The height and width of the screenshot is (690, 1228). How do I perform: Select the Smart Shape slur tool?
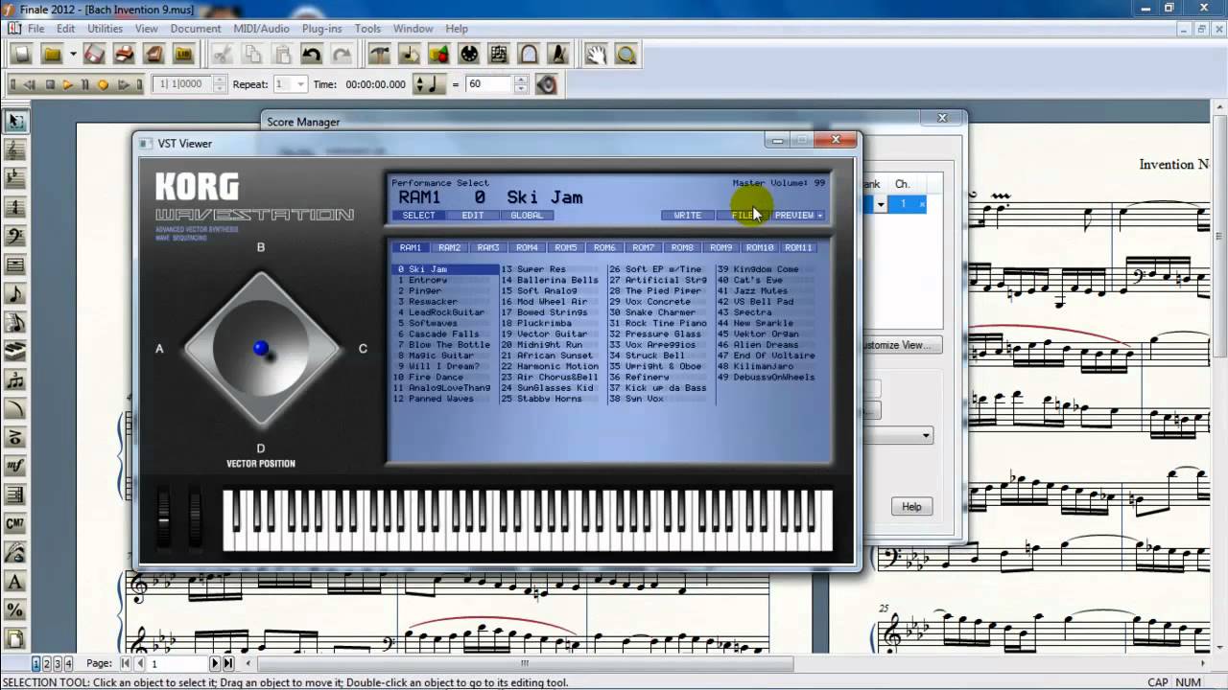coord(15,409)
